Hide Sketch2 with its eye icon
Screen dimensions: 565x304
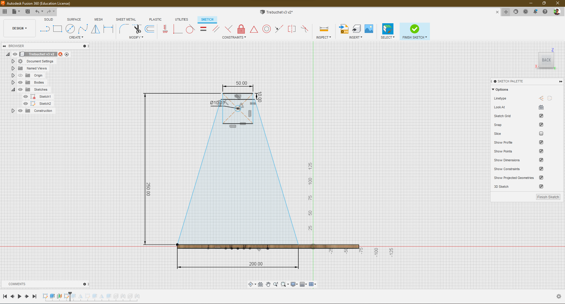(26, 104)
